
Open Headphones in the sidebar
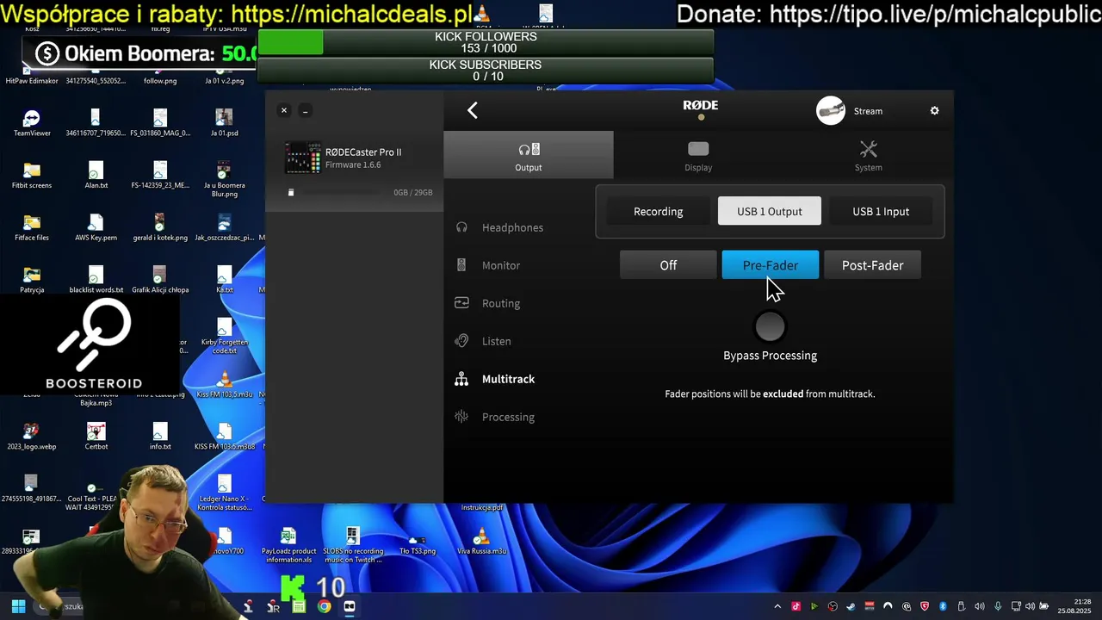click(x=512, y=227)
